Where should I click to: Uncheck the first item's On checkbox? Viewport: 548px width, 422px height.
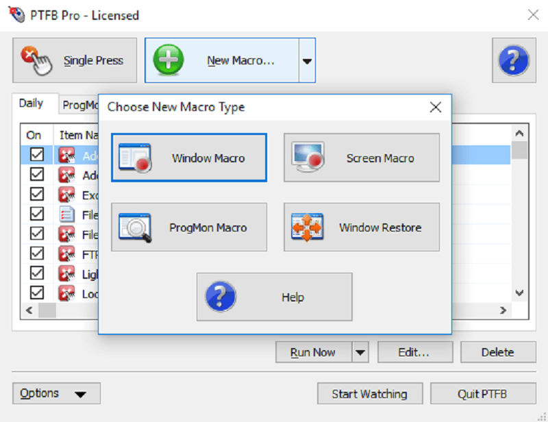pyautogui.click(x=37, y=156)
